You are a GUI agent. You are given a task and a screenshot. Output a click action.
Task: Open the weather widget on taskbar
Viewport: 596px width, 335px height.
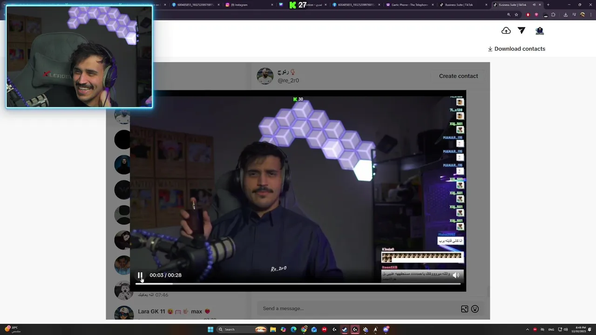(x=13, y=329)
